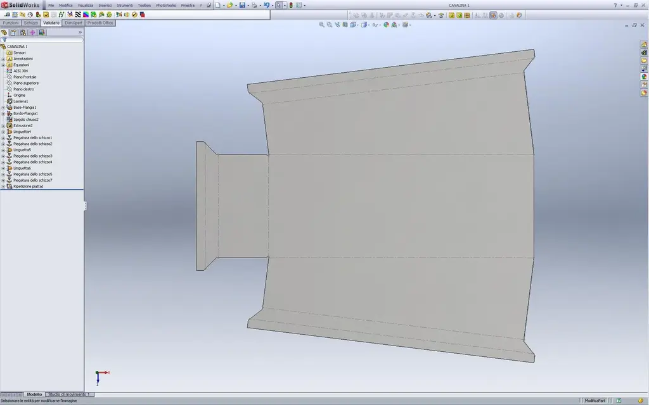Click the feature tree filter field

pyautogui.click(x=42, y=40)
